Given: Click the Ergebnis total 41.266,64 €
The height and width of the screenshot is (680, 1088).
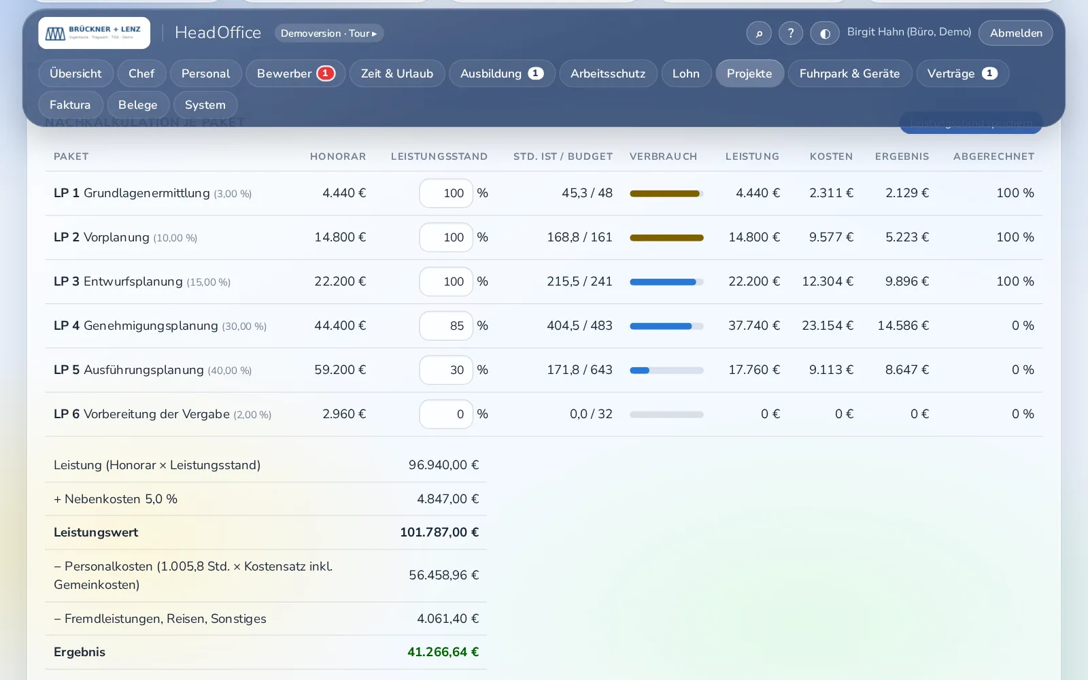Looking at the screenshot, I should point(443,652).
